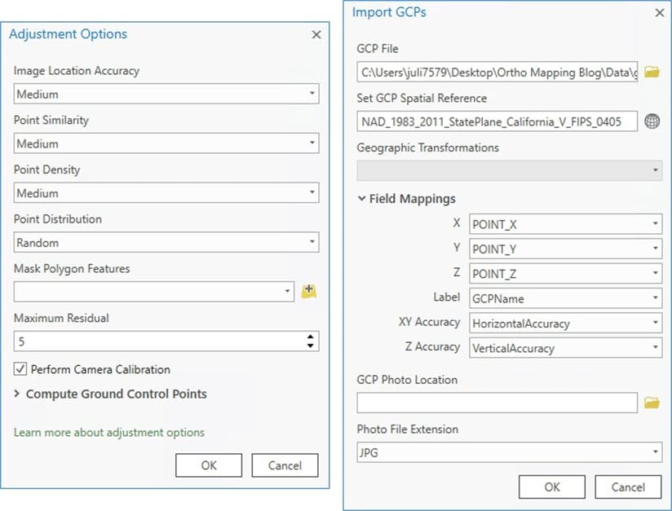This screenshot has width=672, height=511.
Task: Change Point Distribution from Random
Action: click(x=312, y=241)
